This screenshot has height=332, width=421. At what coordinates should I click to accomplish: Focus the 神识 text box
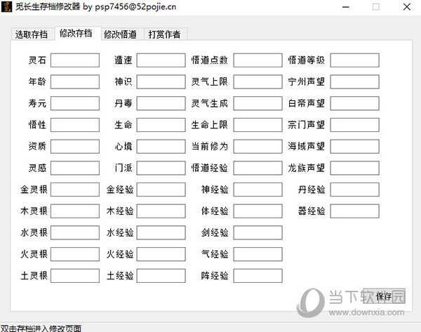coord(161,81)
